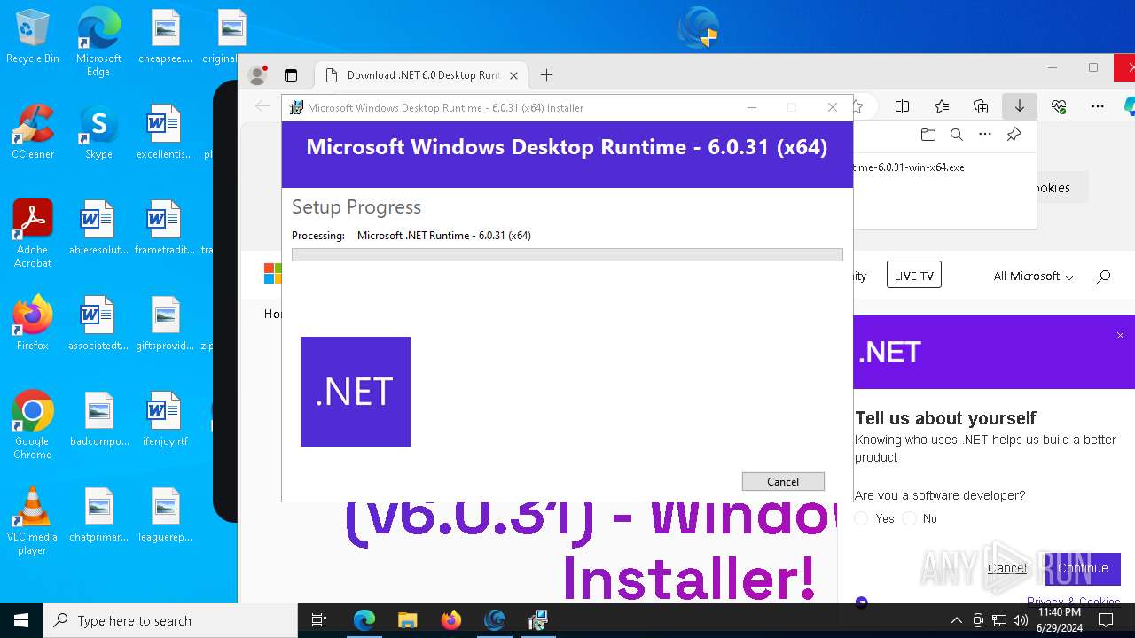Open Firefox from taskbar
Image resolution: width=1135 pixels, height=638 pixels.
pos(450,620)
